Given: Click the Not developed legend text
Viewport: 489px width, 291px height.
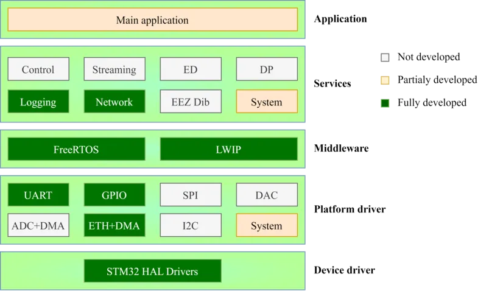Looking at the screenshot, I should click(x=429, y=57).
